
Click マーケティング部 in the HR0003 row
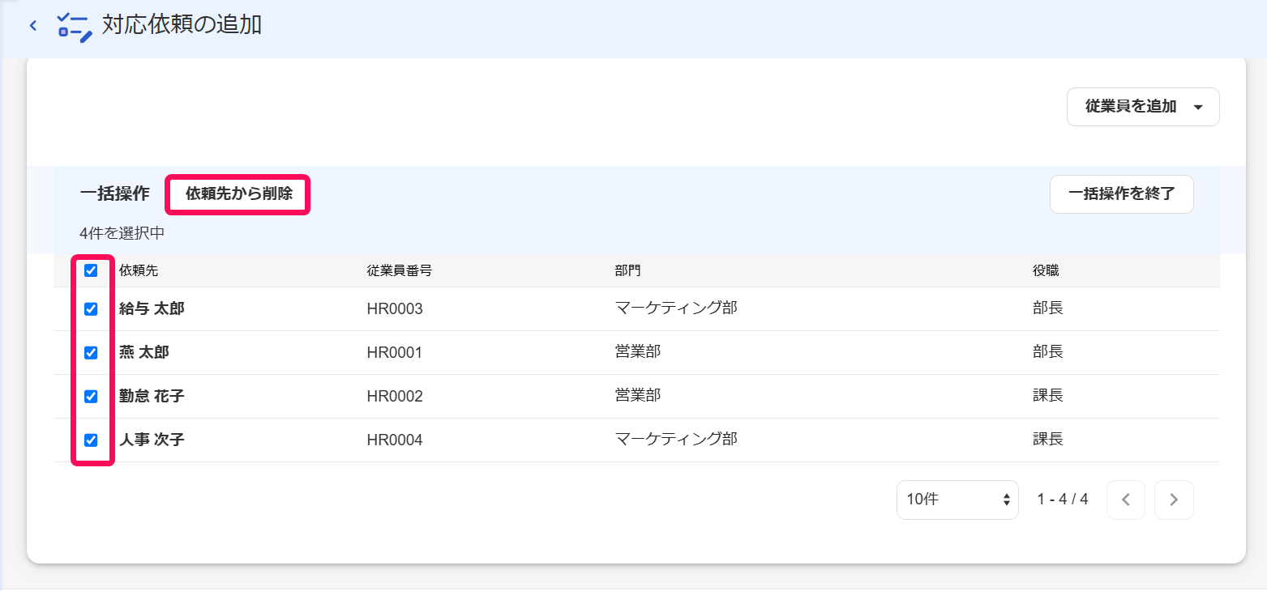pyautogui.click(x=676, y=308)
